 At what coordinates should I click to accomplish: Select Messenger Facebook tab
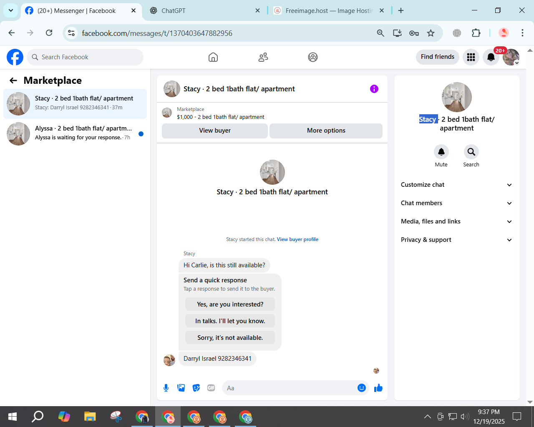pyautogui.click(x=81, y=11)
